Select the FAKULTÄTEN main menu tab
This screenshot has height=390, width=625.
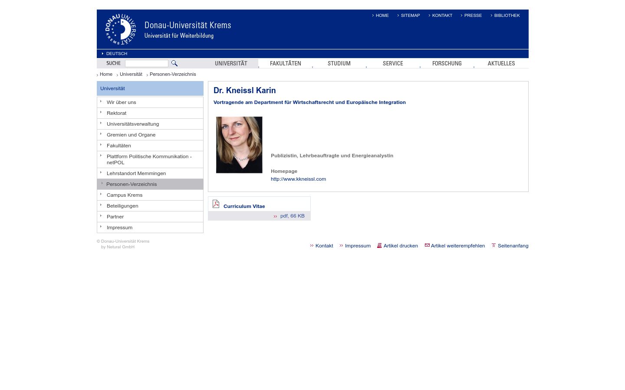tap(285, 63)
